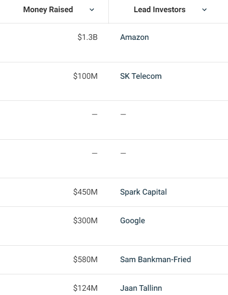Open the Sam Bankman-Fried investor link
The height and width of the screenshot is (295, 228).
tap(156, 259)
